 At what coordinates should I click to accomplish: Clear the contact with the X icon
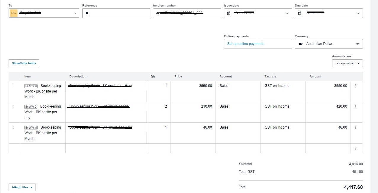[x=75, y=13]
